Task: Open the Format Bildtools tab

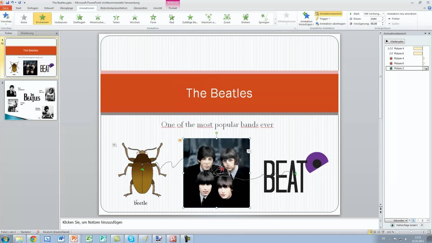Action: tap(173, 8)
